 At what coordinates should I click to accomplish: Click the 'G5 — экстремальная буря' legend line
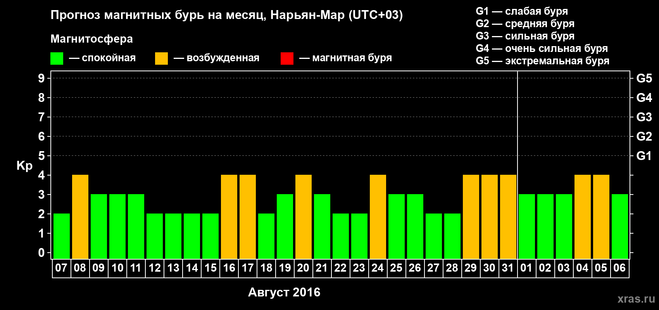pyautogui.click(x=542, y=61)
